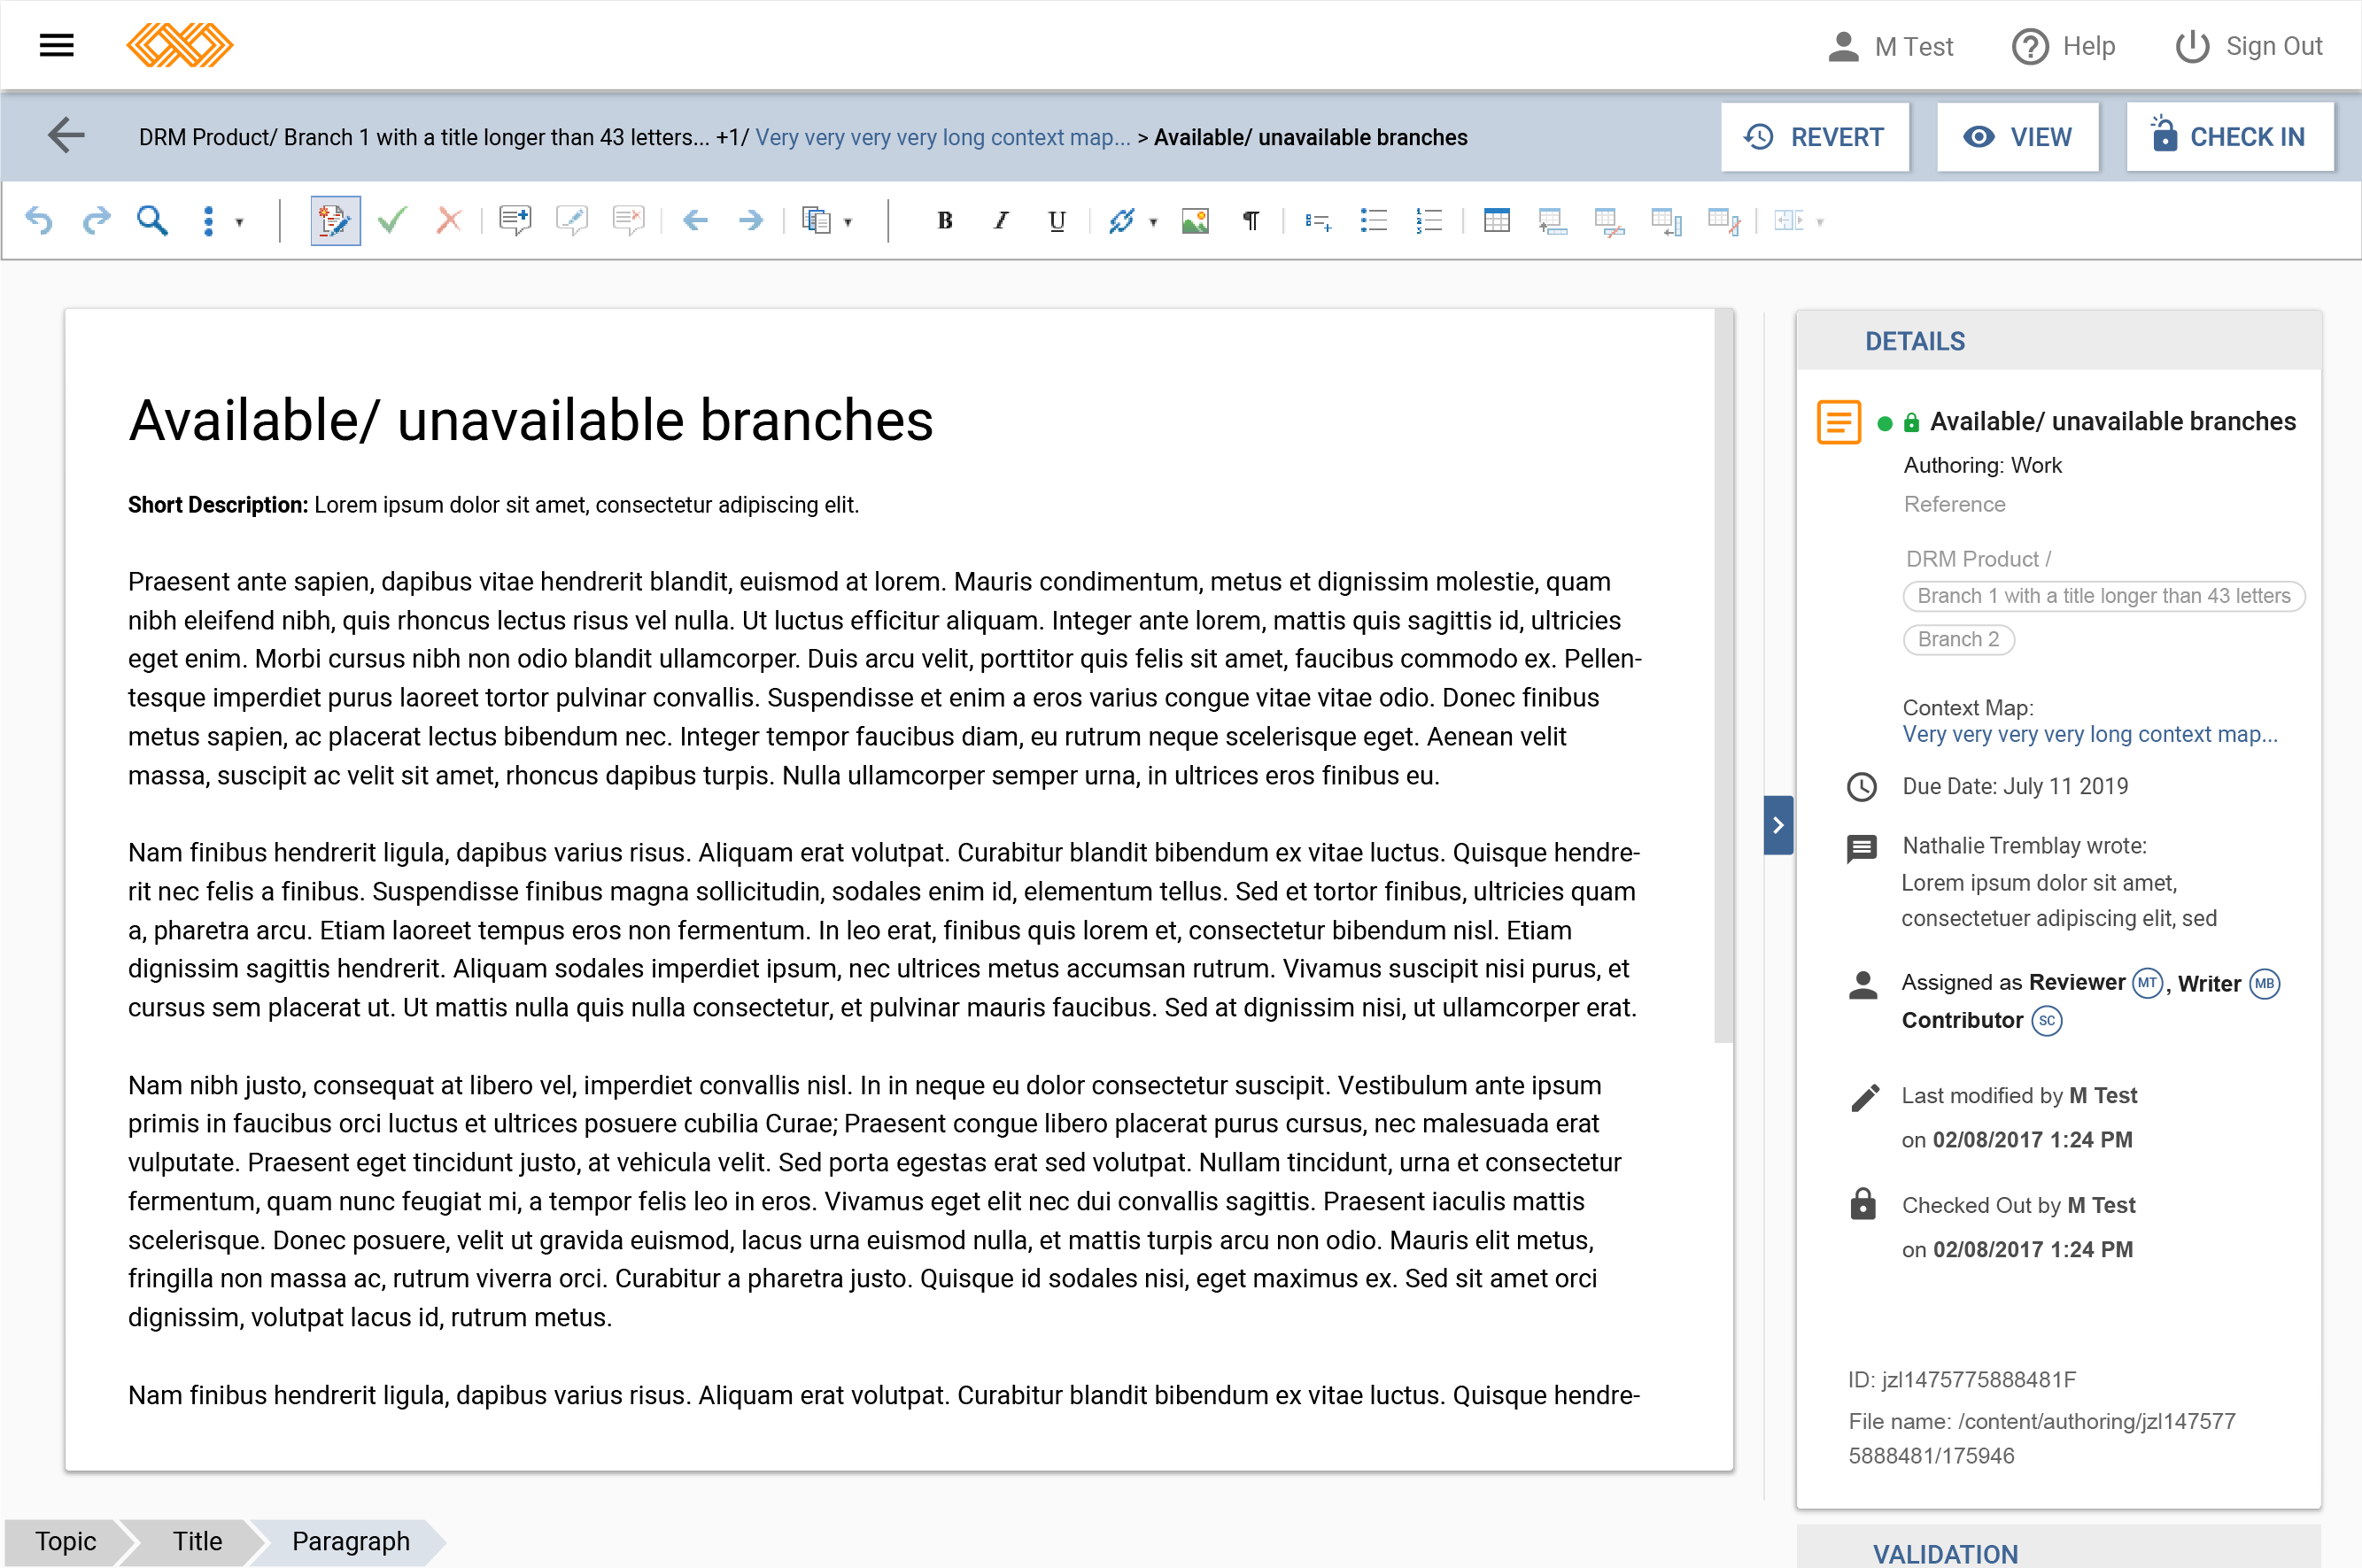Select the Topic breadcrumb element
This screenshot has height=1568, width=2362.
click(66, 1541)
